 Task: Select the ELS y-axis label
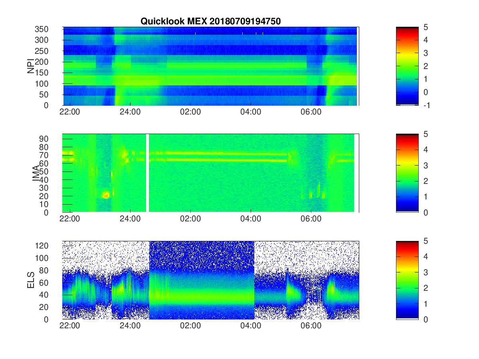[x=30, y=280]
